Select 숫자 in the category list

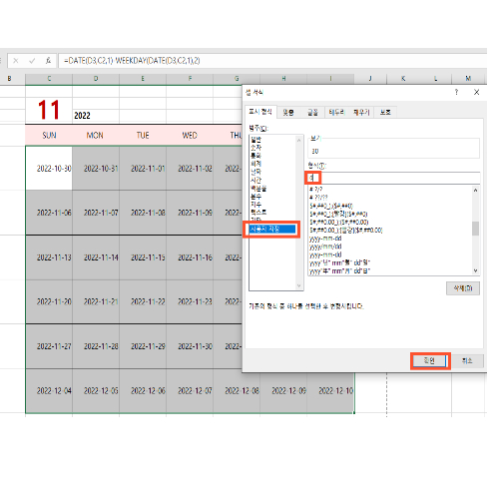[255, 148]
